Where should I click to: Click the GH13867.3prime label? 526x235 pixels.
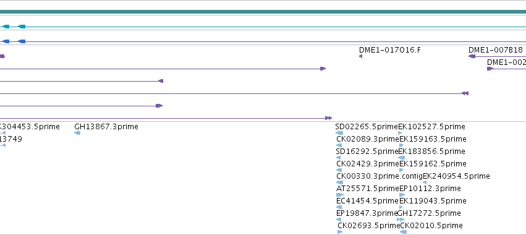106,127
